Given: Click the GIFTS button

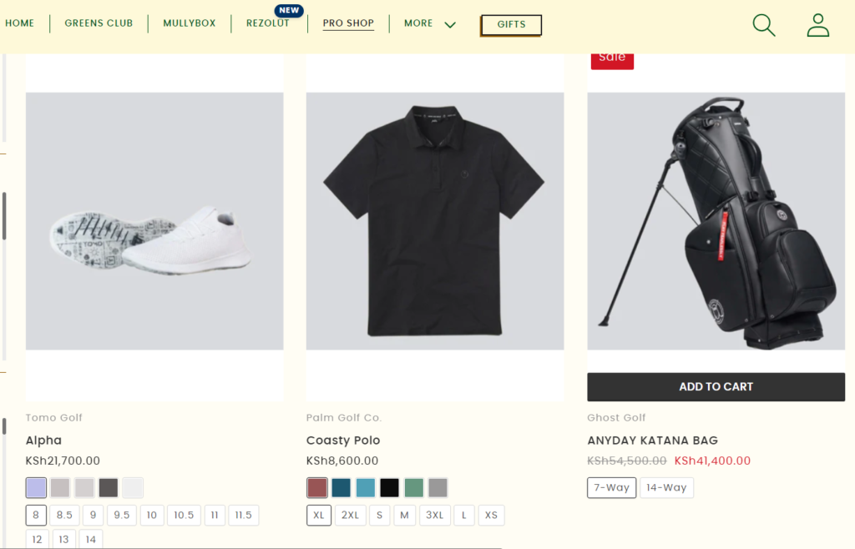Looking at the screenshot, I should pyautogui.click(x=511, y=25).
